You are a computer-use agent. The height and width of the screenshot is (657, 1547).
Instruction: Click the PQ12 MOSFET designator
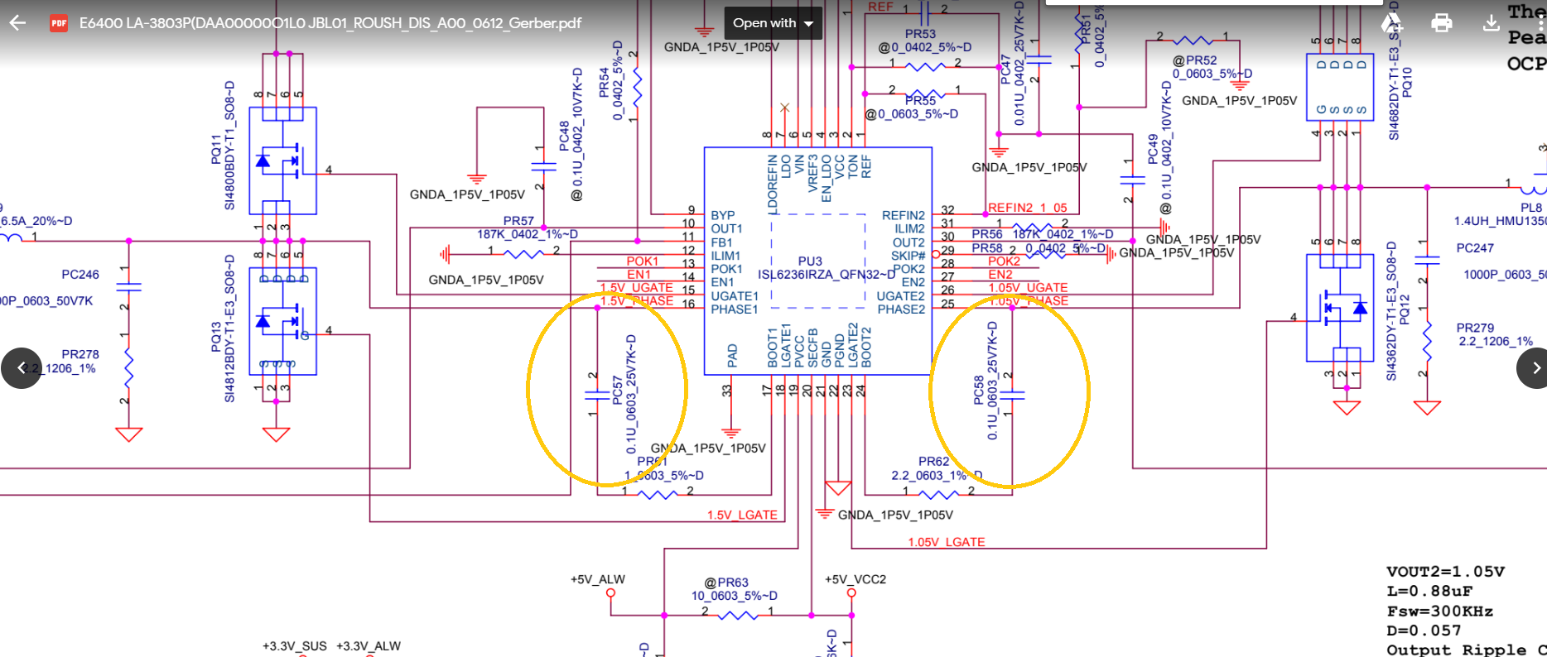point(1405,309)
